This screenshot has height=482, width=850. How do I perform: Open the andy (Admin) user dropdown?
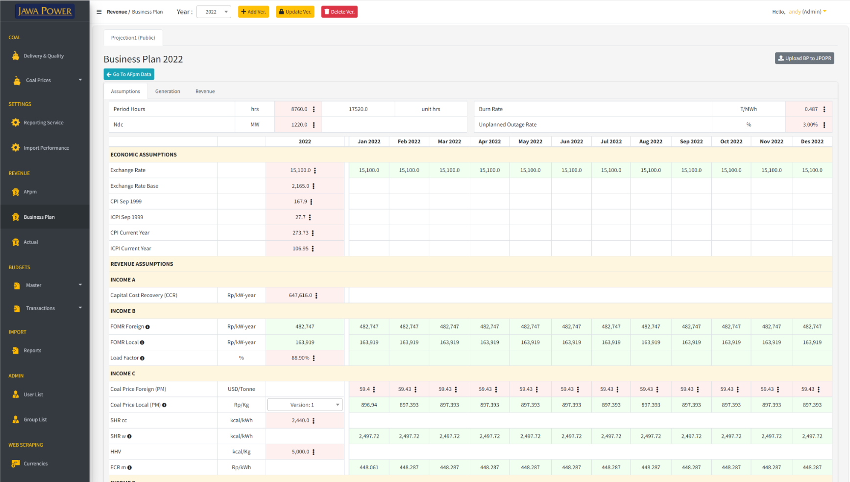tap(807, 12)
